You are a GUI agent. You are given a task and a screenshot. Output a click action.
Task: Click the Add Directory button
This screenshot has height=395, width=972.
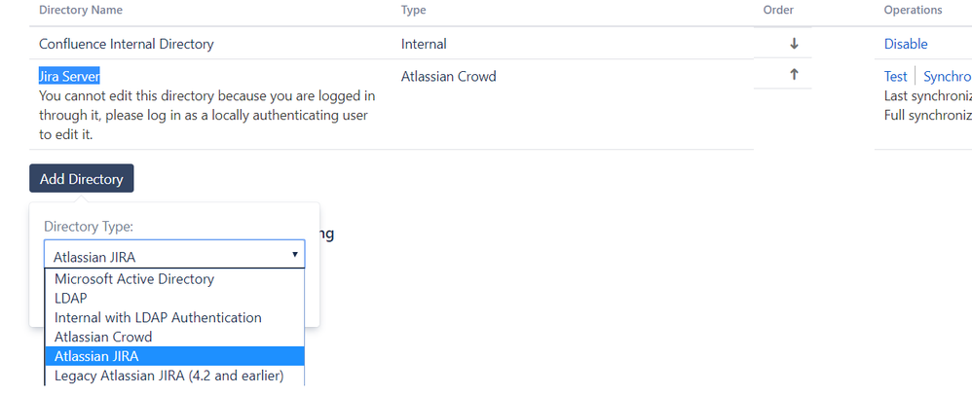click(81, 179)
